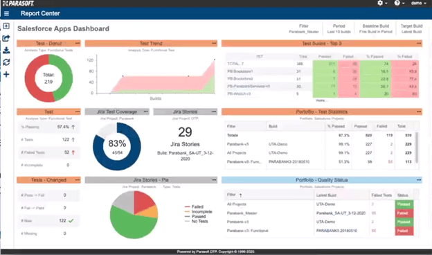Open the Filter Parabank_Master selector
The height and width of the screenshot is (255, 432).
(x=304, y=28)
